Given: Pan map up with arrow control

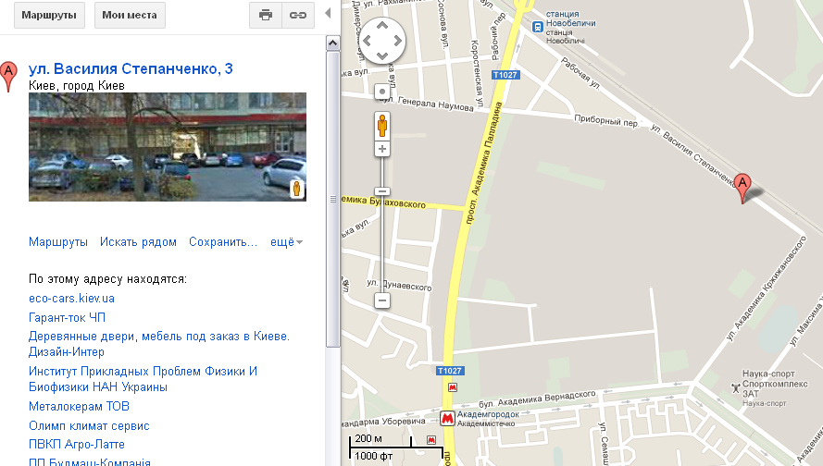Looking at the screenshot, I should pos(382,25).
